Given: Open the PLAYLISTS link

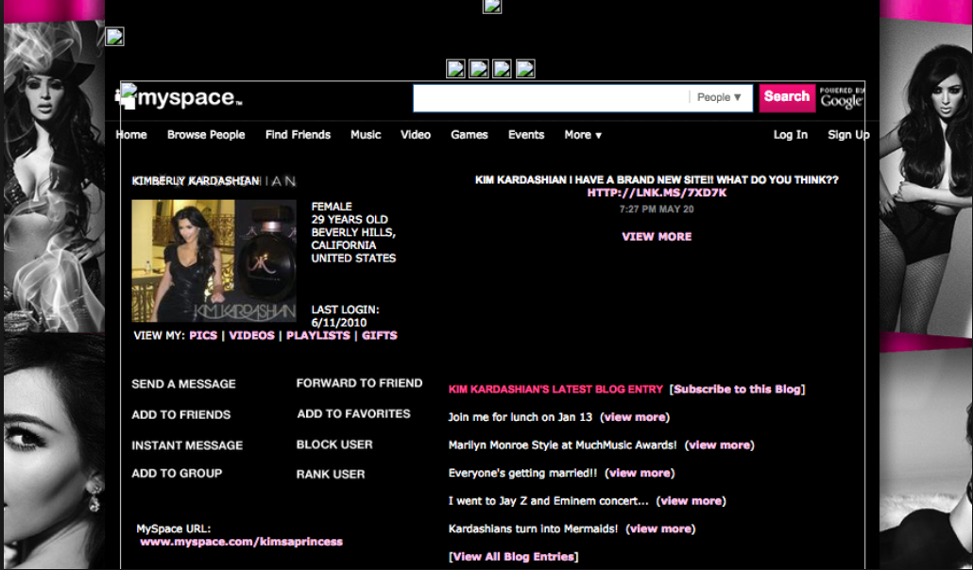Looking at the screenshot, I should [317, 336].
